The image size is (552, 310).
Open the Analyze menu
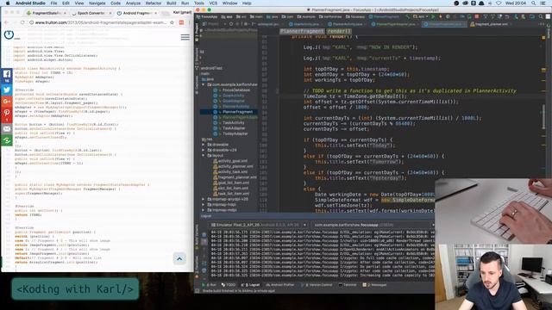tap(133, 3)
